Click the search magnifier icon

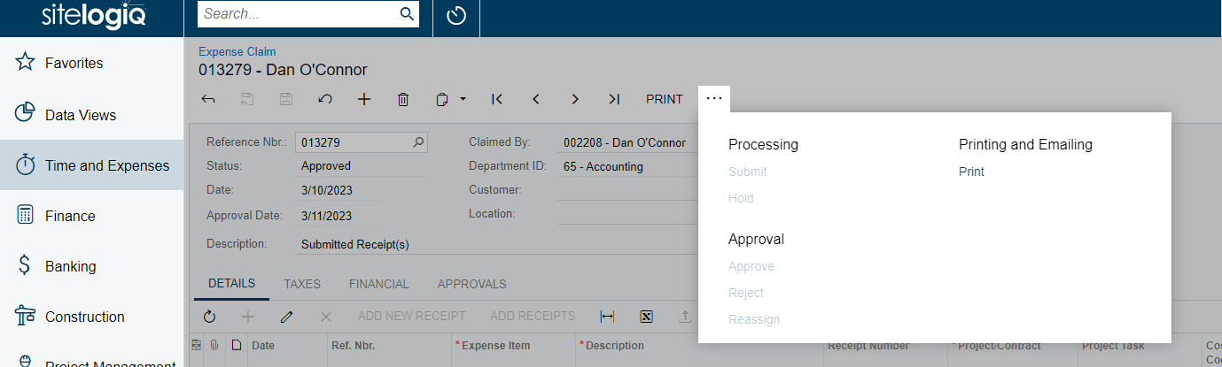click(x=407, y=14)
